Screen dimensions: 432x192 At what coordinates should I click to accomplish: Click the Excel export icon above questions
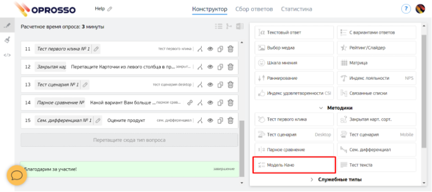click(239, 26)
